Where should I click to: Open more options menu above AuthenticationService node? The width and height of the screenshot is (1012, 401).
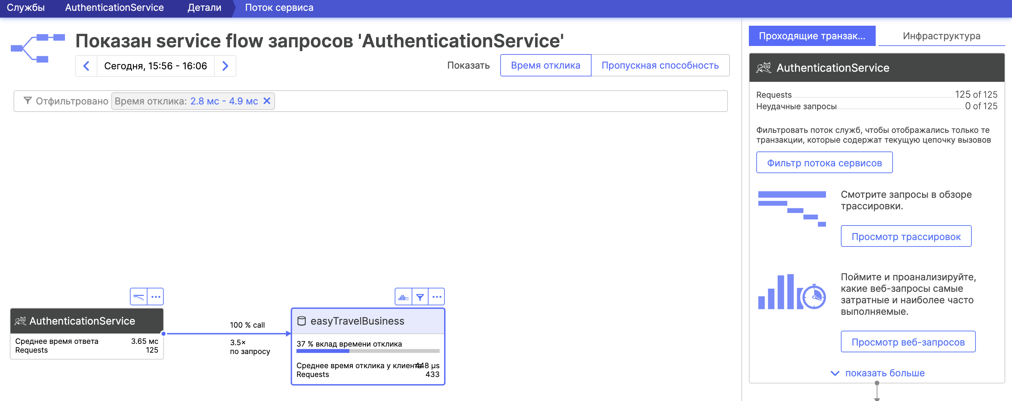point(156,297)
